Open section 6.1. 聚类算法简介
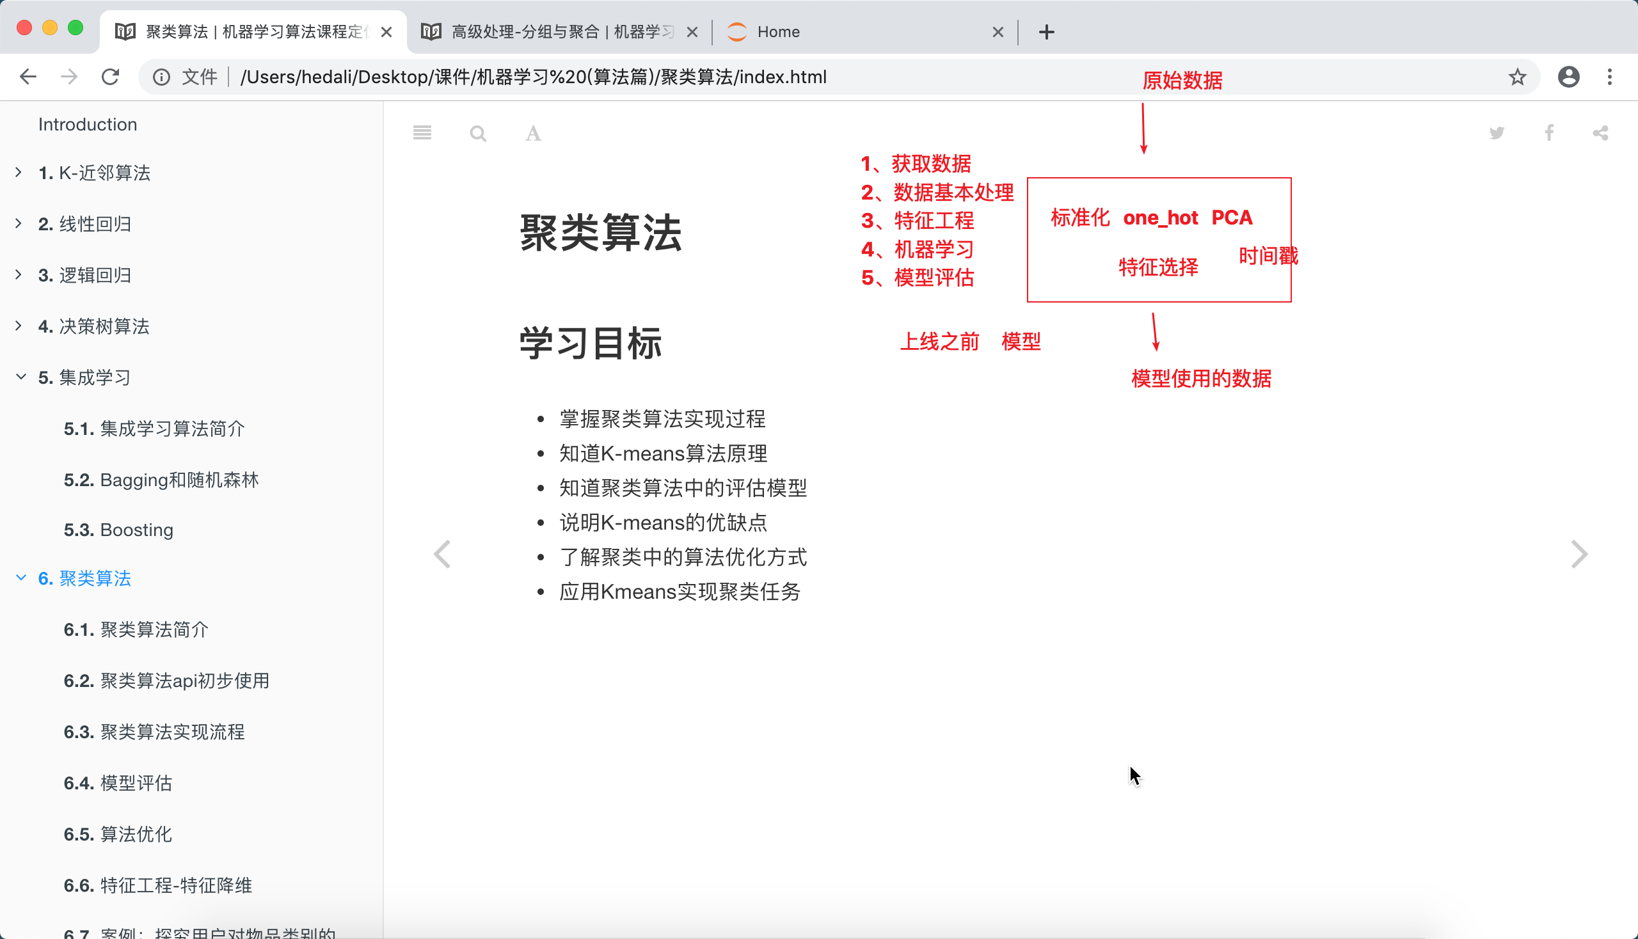Screen dimensions: 1638x939 pyautogui.click(x=136, y=629)
